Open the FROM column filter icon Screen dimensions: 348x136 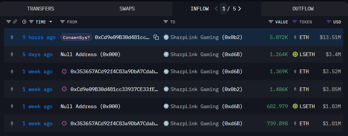(x=63, y=22)
